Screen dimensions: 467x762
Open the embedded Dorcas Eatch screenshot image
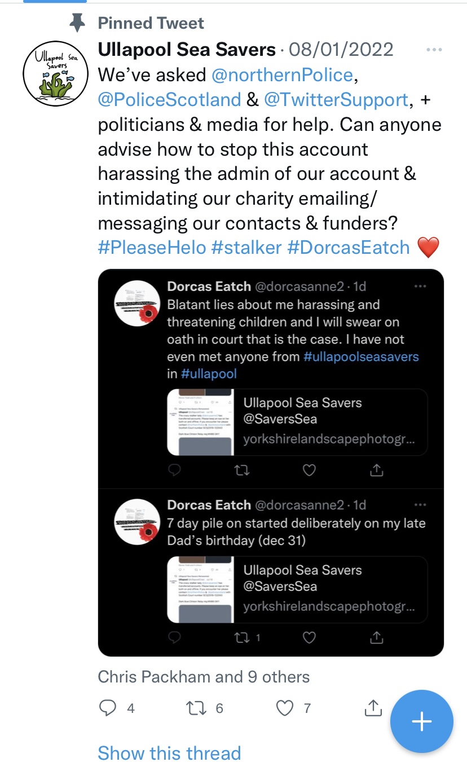pyautogui.click(x=271, y=463)
